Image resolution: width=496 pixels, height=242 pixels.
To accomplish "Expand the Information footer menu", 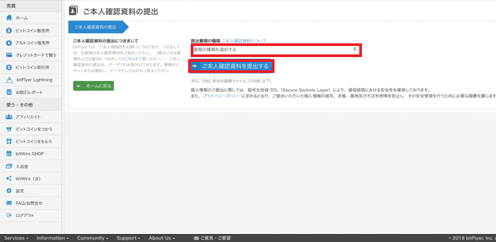I will pos(52,238).
